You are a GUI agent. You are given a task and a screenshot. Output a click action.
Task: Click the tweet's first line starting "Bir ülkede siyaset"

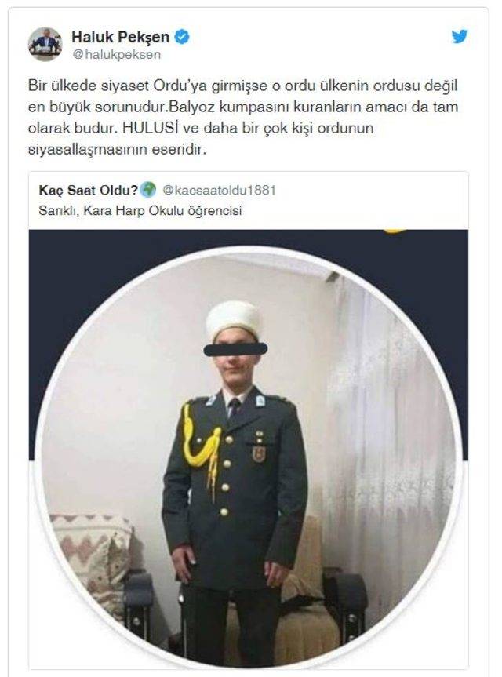(242, 86)
